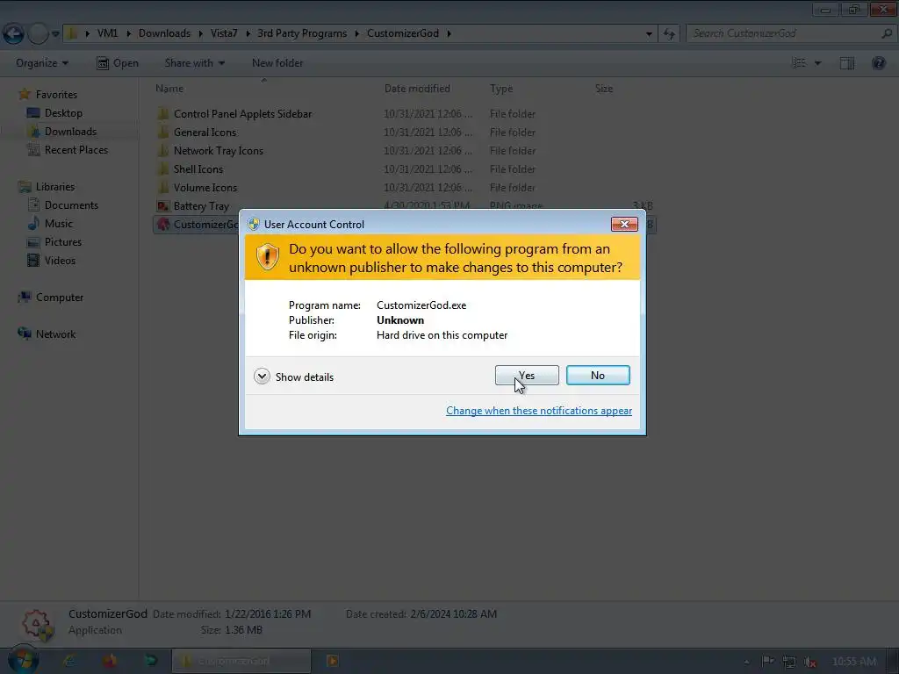Click the Explorer Back navigation arrow
This screenshot has width=899, height=674.
[13, 33]
